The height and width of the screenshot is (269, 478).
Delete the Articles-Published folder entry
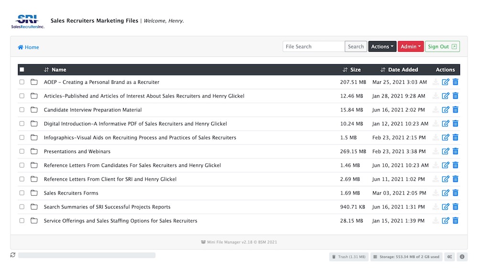click(x=456, y=96)
